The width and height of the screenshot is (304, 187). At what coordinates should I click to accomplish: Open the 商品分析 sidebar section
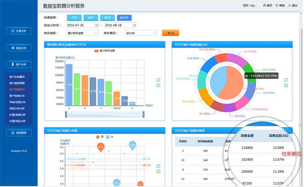tap(19, 48)
